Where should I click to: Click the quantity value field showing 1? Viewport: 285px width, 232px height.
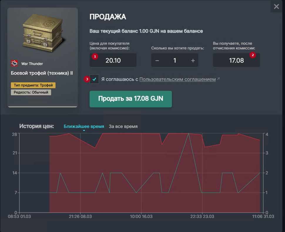175,60
